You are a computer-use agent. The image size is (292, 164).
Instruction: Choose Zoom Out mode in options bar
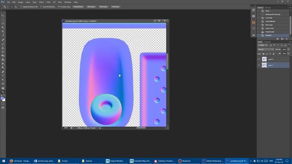click(16, 7)
